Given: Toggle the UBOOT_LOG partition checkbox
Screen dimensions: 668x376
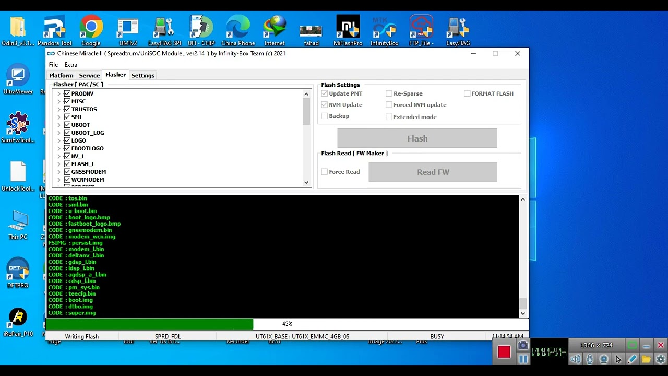Looking at the screenshot, I should [x=67, y=133].
